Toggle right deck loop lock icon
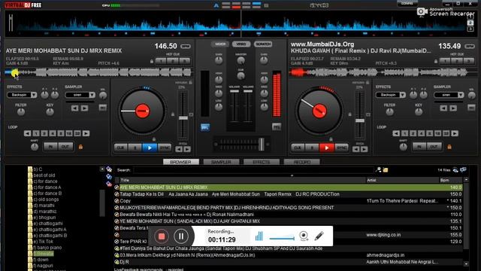Viewport: 481px width, 271px height. [449, 147]
